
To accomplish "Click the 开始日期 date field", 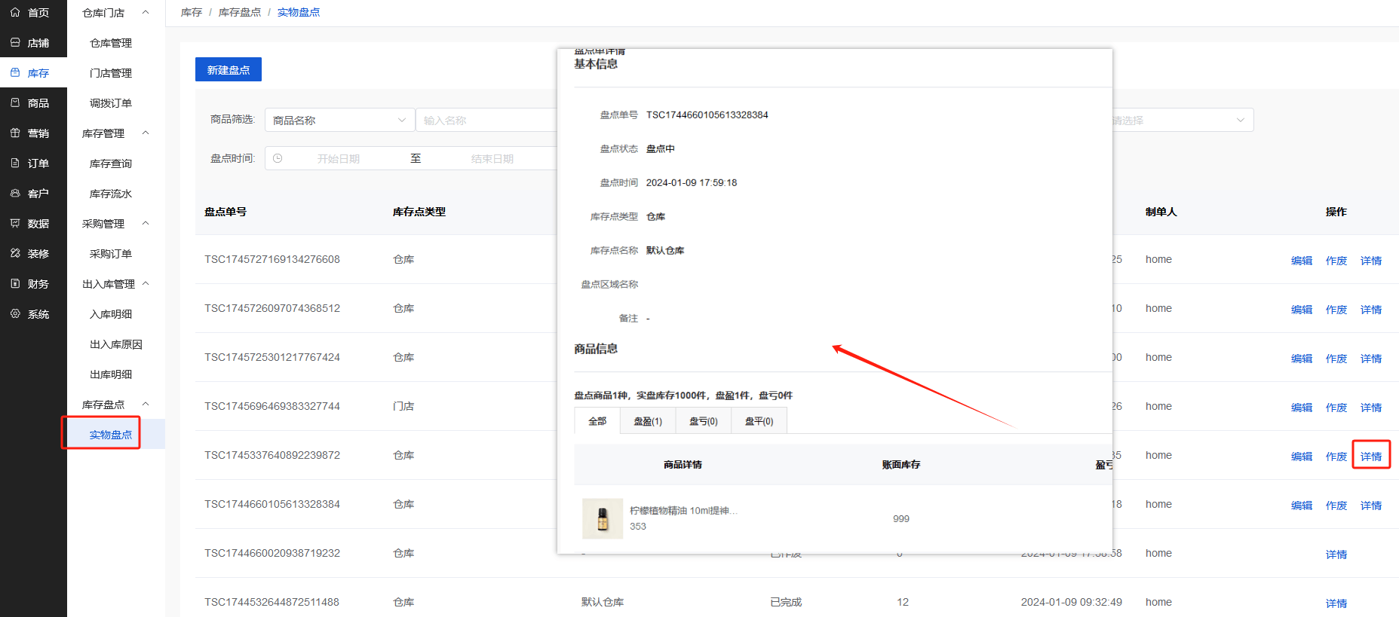I will pos(339,158).
